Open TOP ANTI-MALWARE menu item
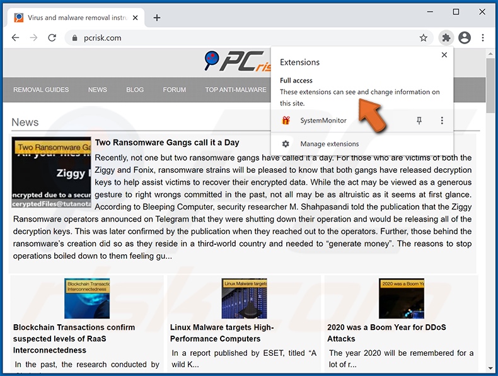The width and height of the screenshot is (498, 376). [236, 90]
